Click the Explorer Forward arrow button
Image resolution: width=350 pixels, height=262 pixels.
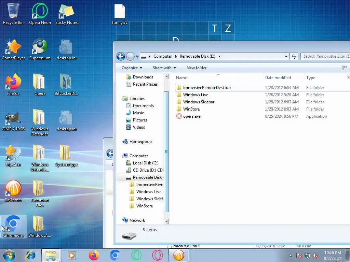click(130, 56)
